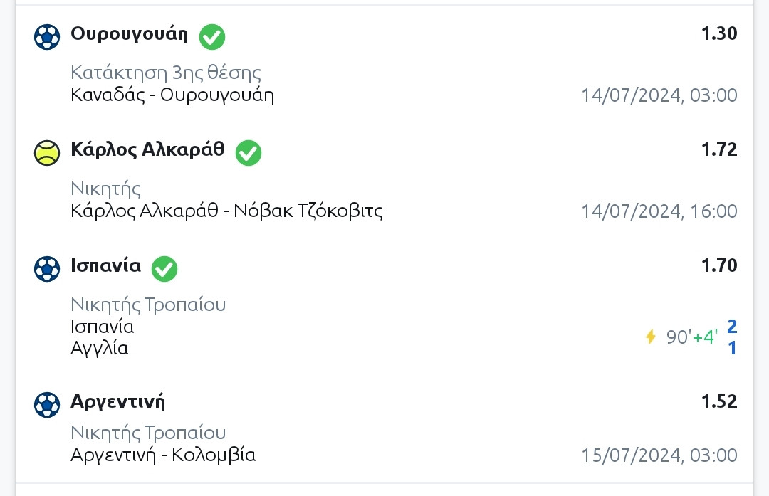This screenshot has height=496, width=769.
Task: Select the Ισπανία team name in live match
Action: pyautogui.click(x=103, y=327)
